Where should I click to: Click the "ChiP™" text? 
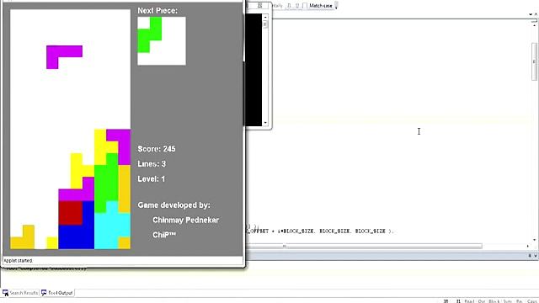(164, 235)
